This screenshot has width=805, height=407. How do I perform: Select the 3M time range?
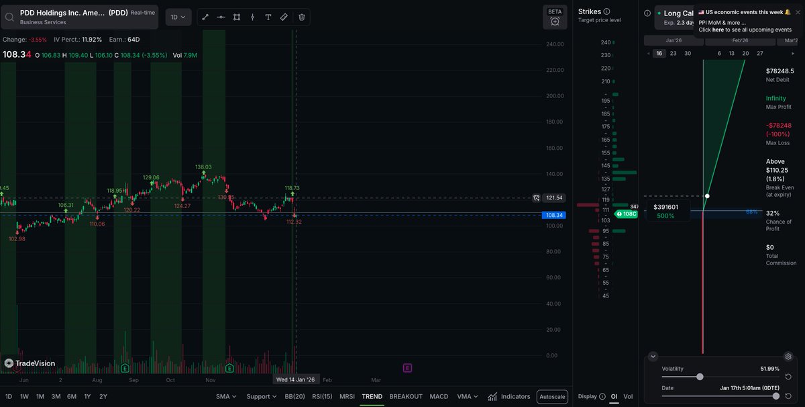[x=56, y=396]
